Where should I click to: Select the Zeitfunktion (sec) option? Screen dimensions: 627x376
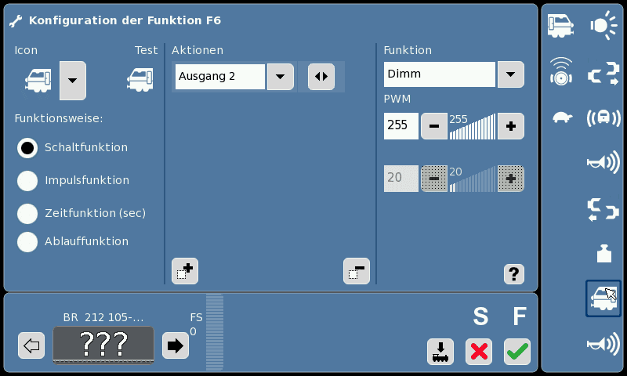coord(27,213)
